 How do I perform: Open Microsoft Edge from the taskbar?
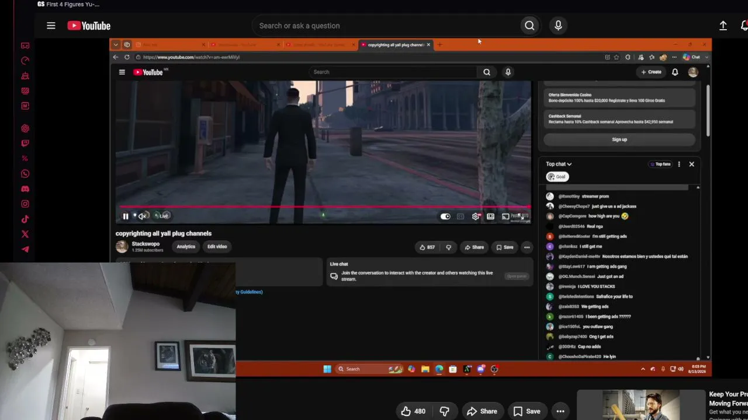click(439, 369)
